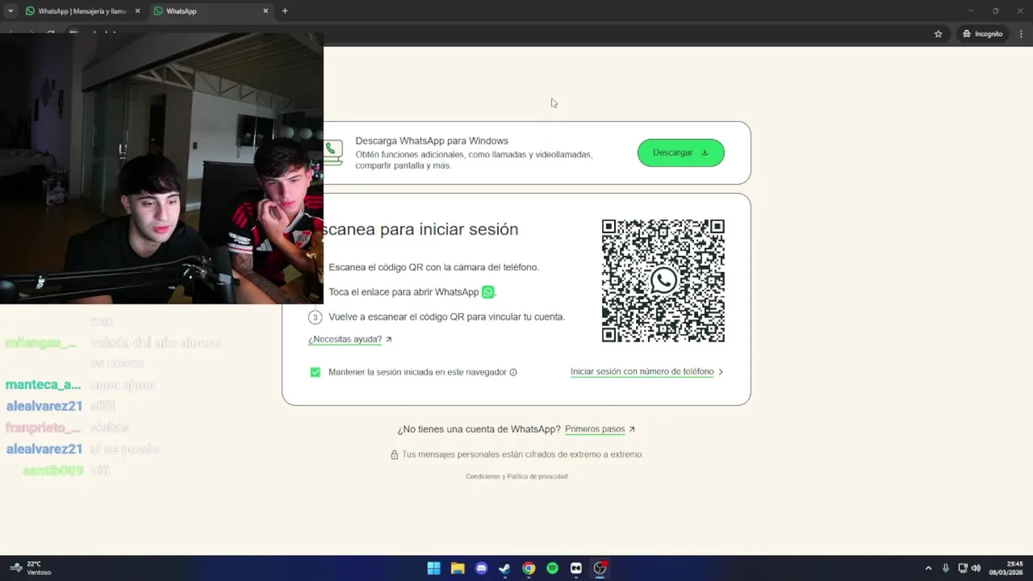The height and width of the screenshot is (581, 1033).
Task: Close the WhatsApp | Mensajería tab
Action: click(x=137, y=11)
